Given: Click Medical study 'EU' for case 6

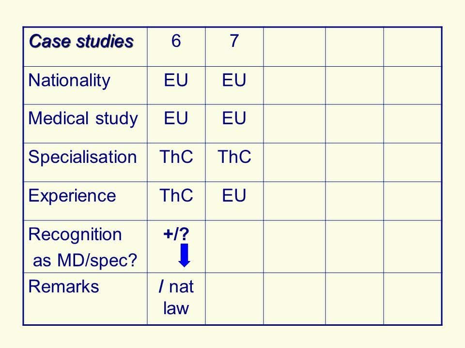Looking at the screenshot, I should click(x=176, y=118).
